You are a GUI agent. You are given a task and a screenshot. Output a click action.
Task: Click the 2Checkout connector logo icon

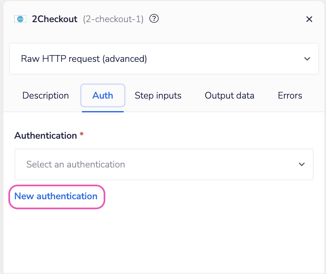(20, 19)
